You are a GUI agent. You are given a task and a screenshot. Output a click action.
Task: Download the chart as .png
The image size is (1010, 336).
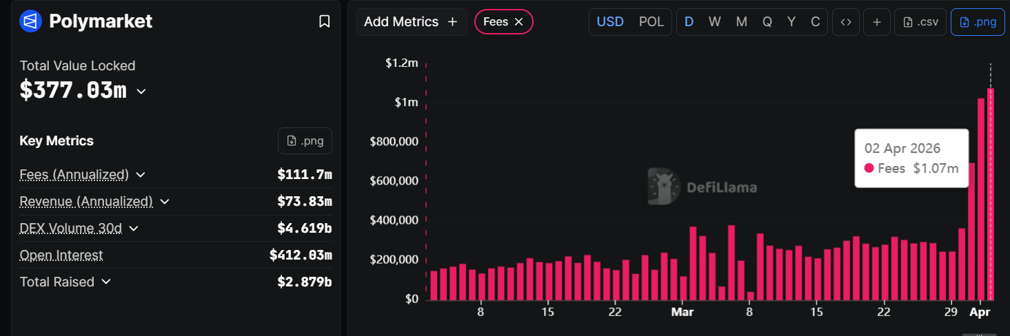[x=978, y=22]
